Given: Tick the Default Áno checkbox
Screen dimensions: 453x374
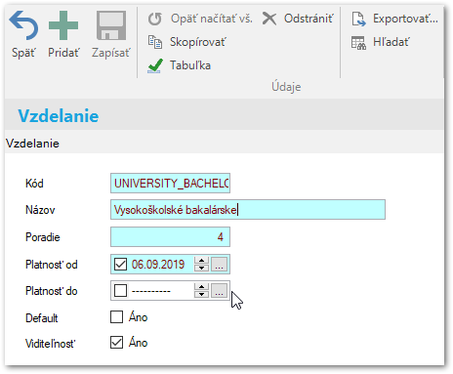Looking at the screenshot, I should coord(116,316).
